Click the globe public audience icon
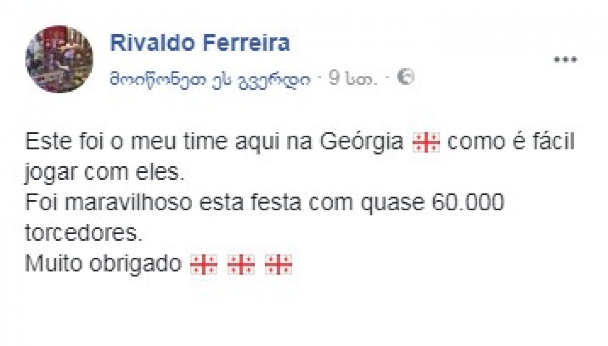 pos(406,77)
